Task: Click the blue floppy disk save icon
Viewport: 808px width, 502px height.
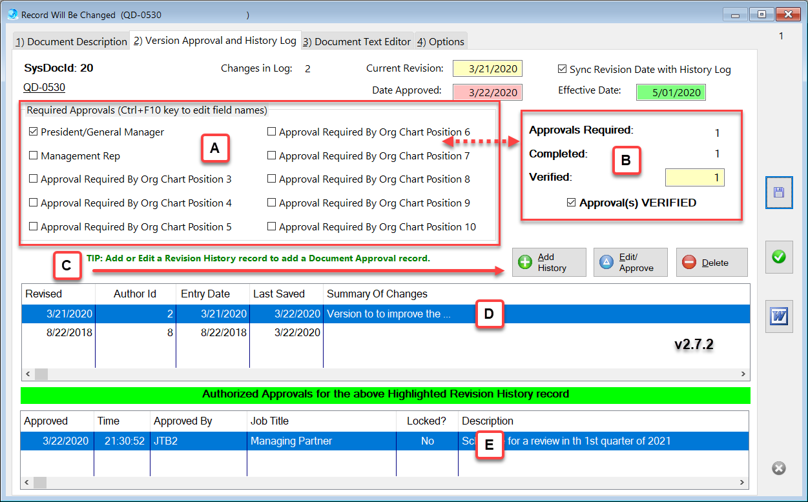Action: point(779,192)
